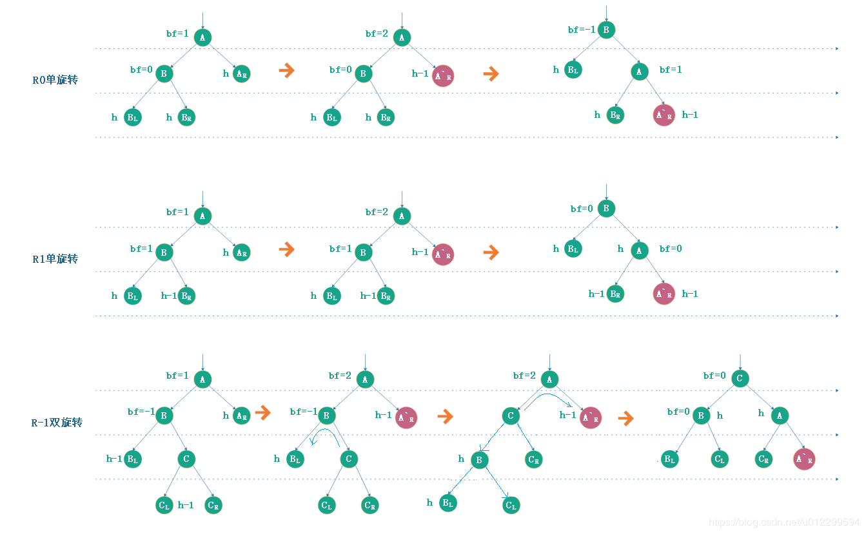Select CL node in first R-1 tree
Image resolution: width=866 pixels, height=534 pixels.
164,505
